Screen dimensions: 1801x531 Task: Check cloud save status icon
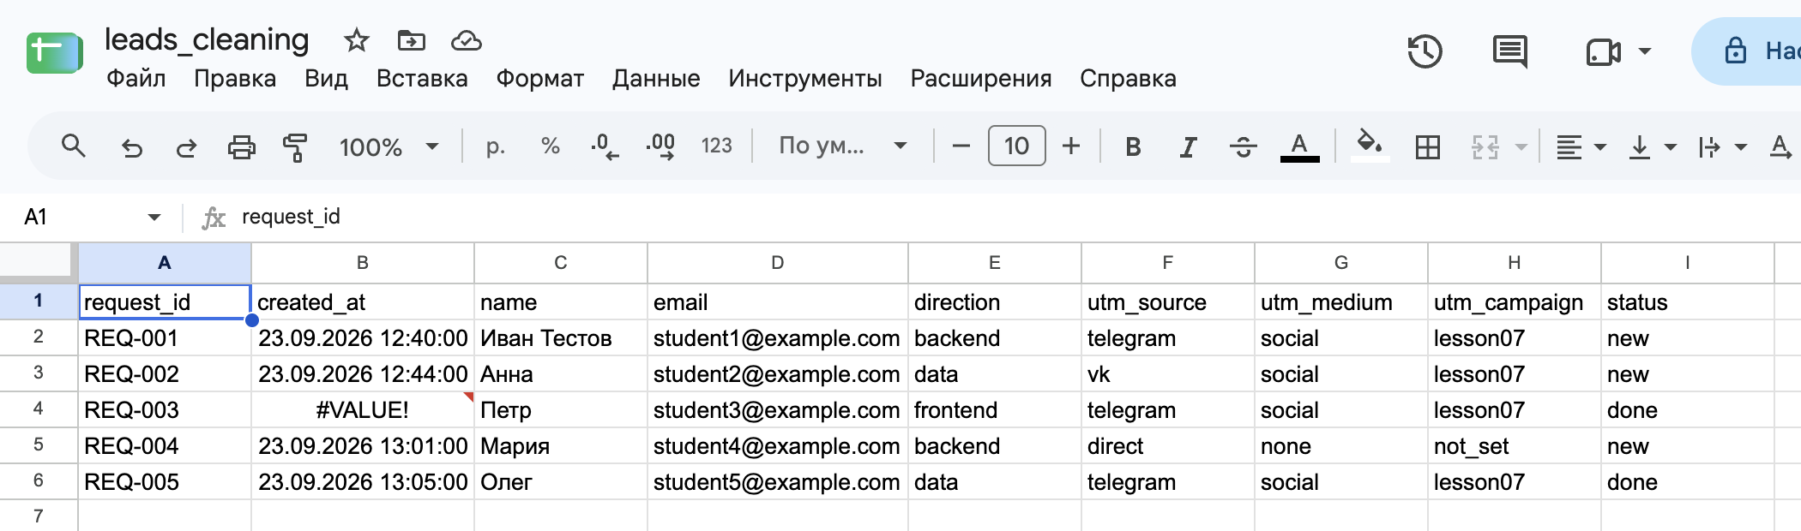[467, 40]
